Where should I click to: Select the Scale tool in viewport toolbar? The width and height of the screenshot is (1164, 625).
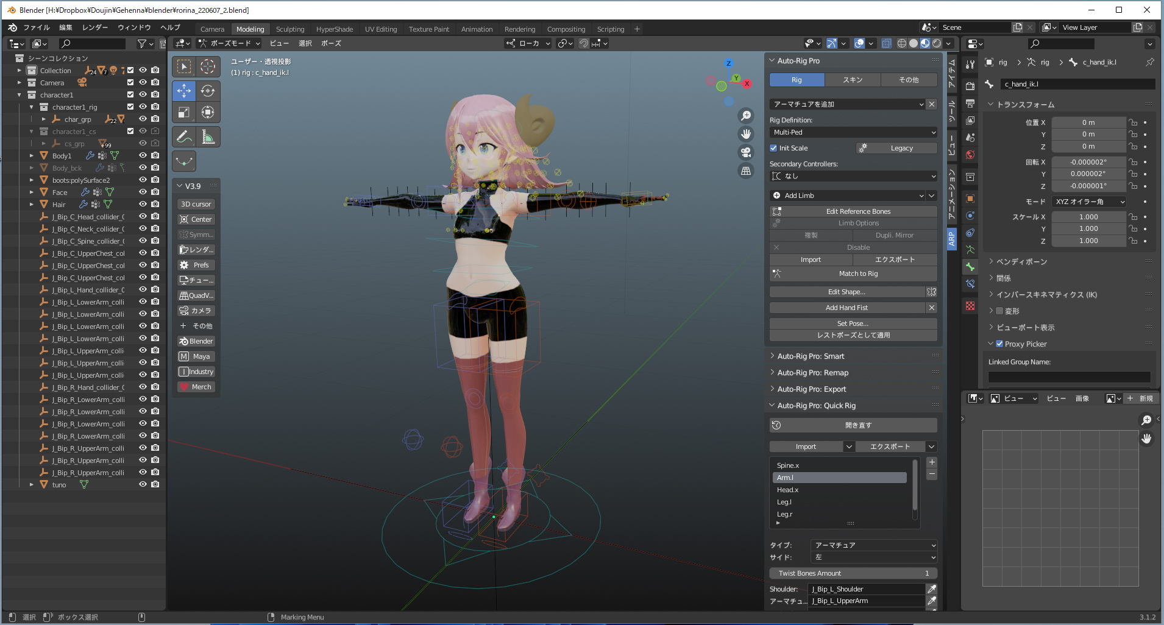(x=184, y=112)
